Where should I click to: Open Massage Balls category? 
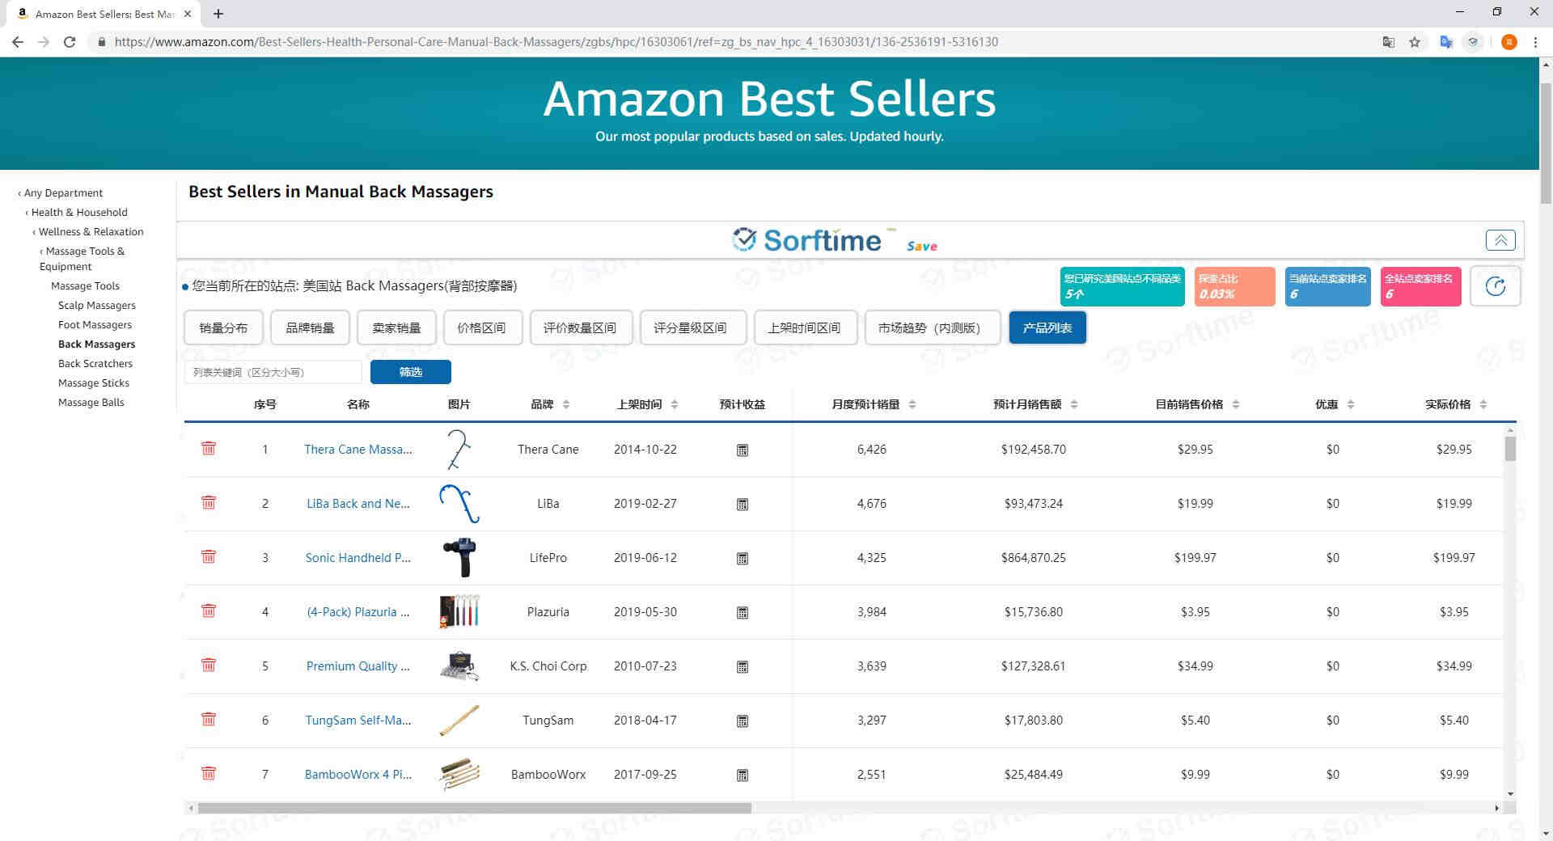coord(91,402)
